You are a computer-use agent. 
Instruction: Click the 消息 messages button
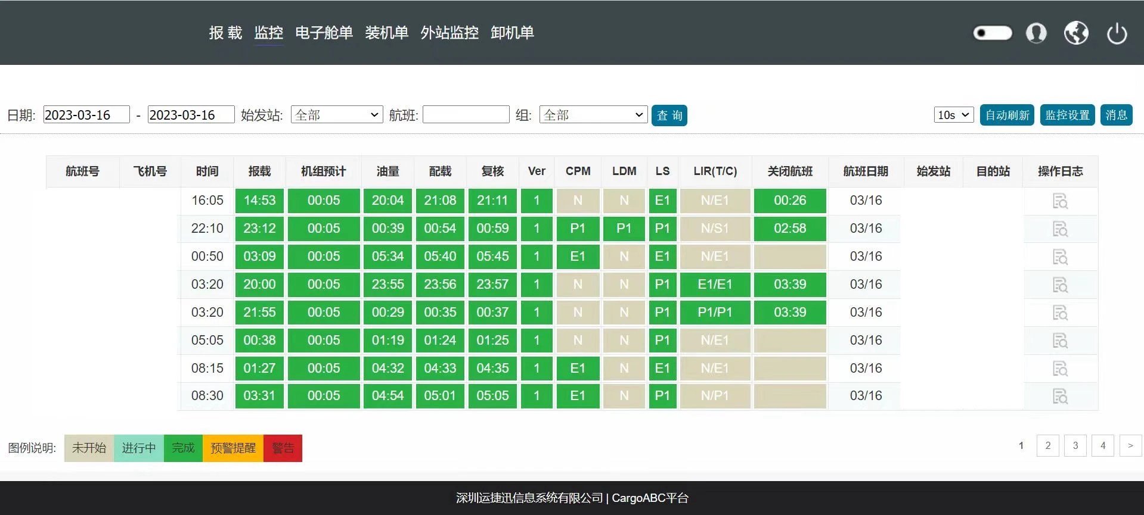click(1116, 115)
